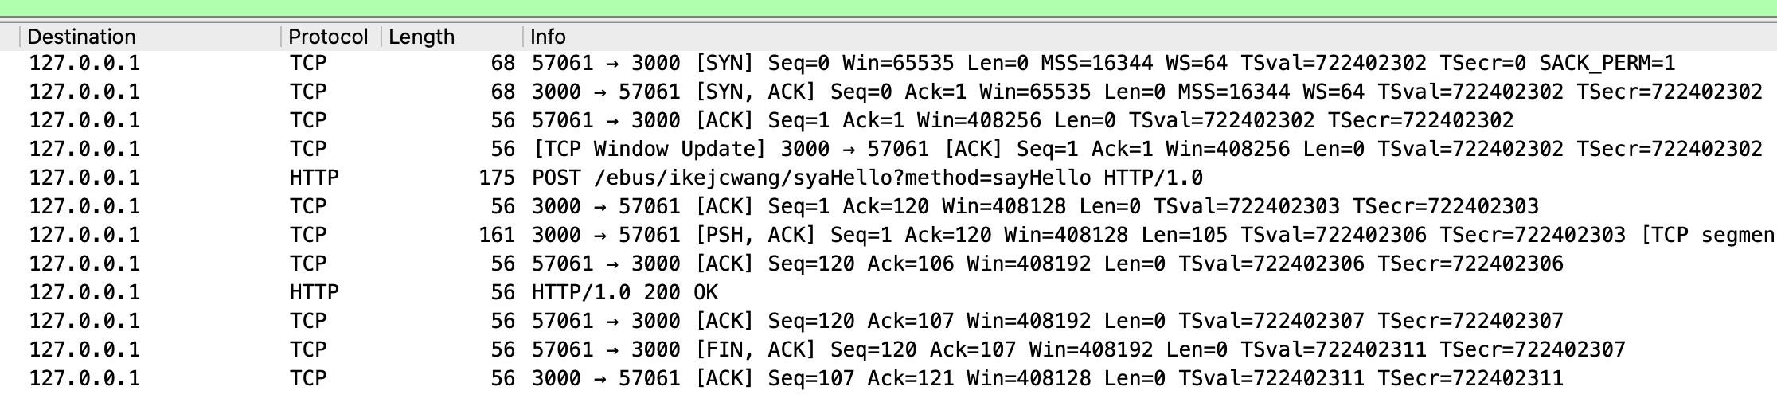Screen dimensions: 1777x406
Task: Click the HTTP protocol cell in POST row
Action: (314, 178)
